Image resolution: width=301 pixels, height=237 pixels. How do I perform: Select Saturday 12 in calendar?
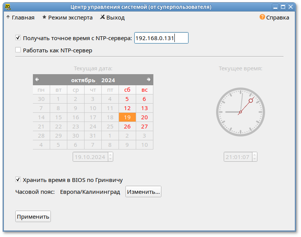point(127,108)
